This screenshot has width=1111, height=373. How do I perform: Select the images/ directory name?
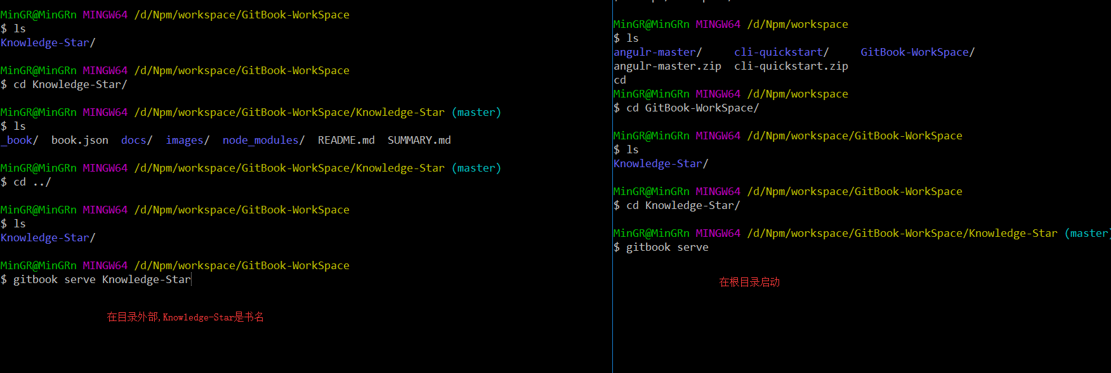click(x=187, y=140)
